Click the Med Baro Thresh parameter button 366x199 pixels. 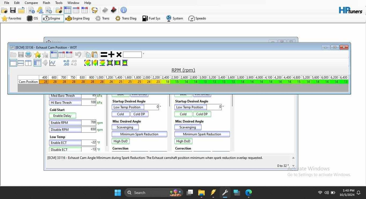point(65,96)
